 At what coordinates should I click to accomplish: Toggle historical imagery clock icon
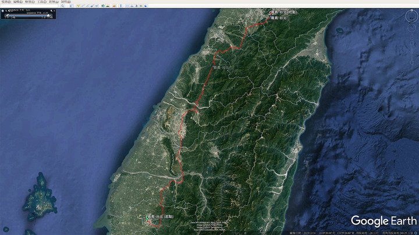103,6
